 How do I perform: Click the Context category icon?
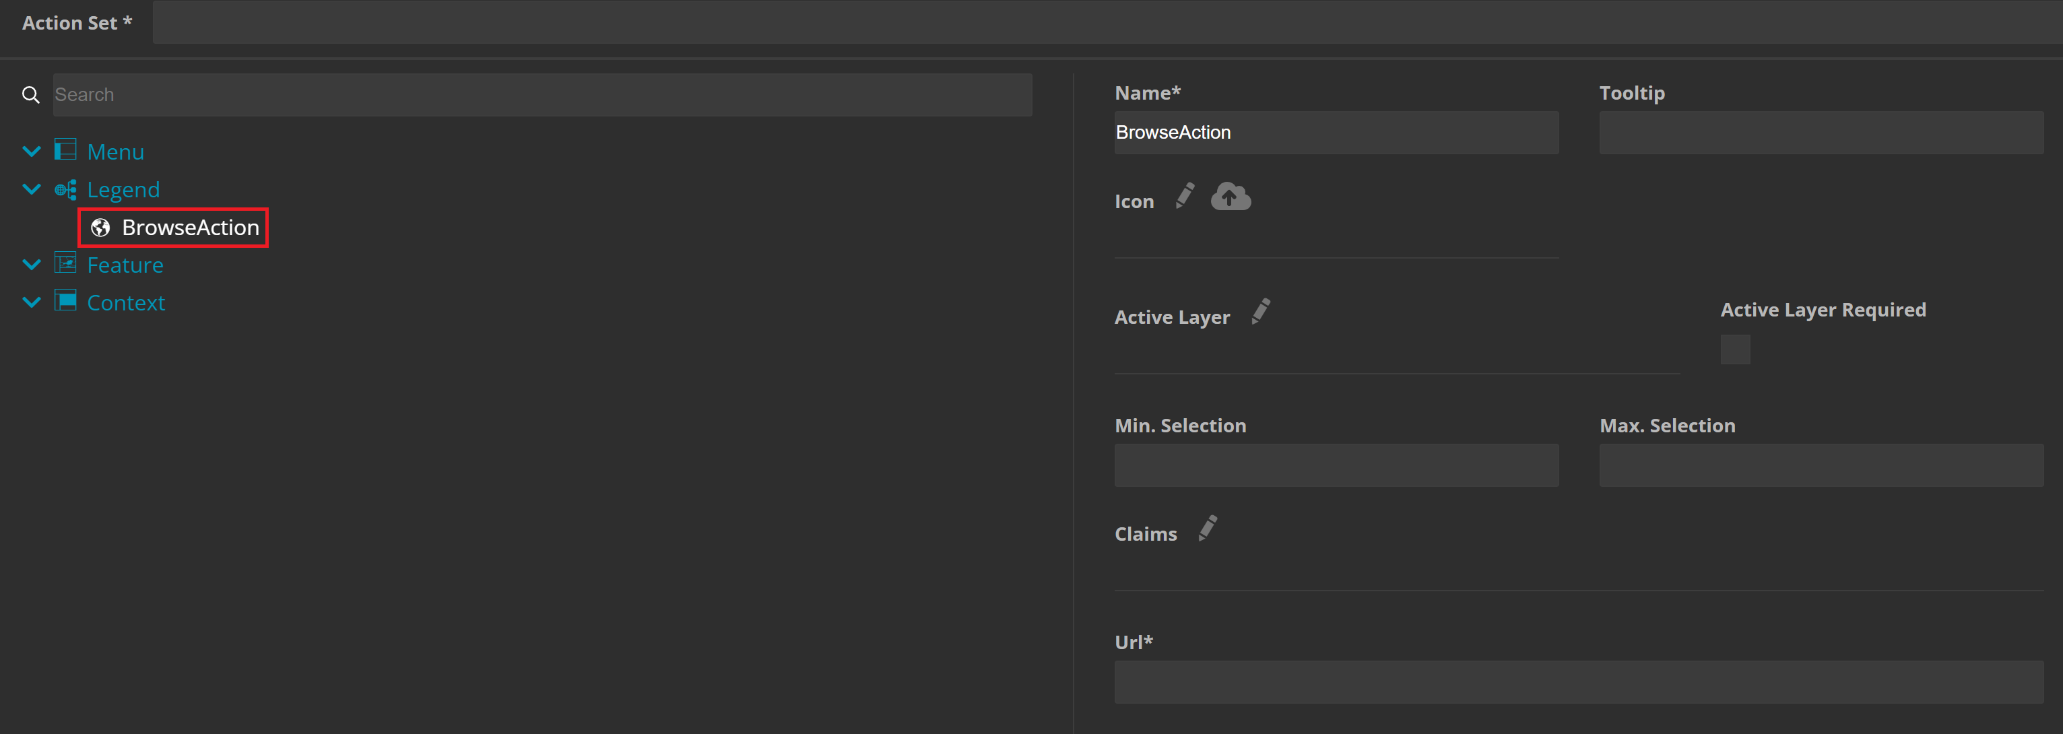point(65,301)
